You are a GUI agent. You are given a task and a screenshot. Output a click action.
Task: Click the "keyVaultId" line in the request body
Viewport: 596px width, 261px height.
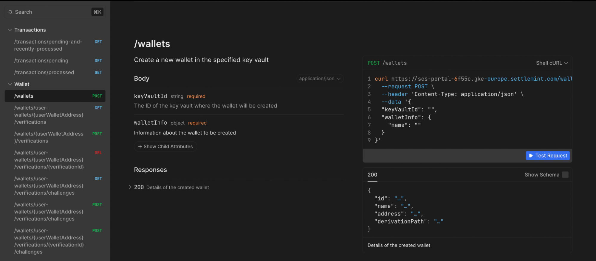(409, 110)
